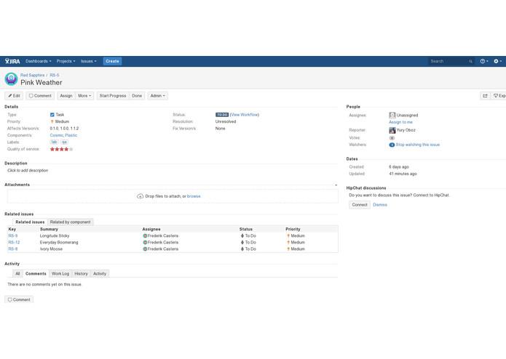Screen dimensions: 506x359
Task: Click the search magnifier icon
Action: click(470, 61)
